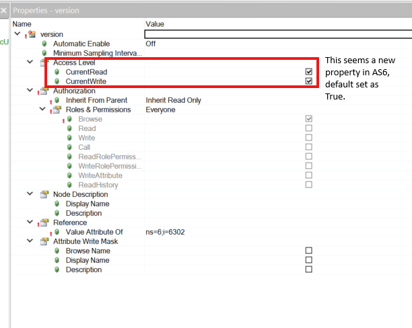The height and width of the screenshot is (328, 412).
Task: Click the Read permission icon
Action: click(x=69, y=128)
